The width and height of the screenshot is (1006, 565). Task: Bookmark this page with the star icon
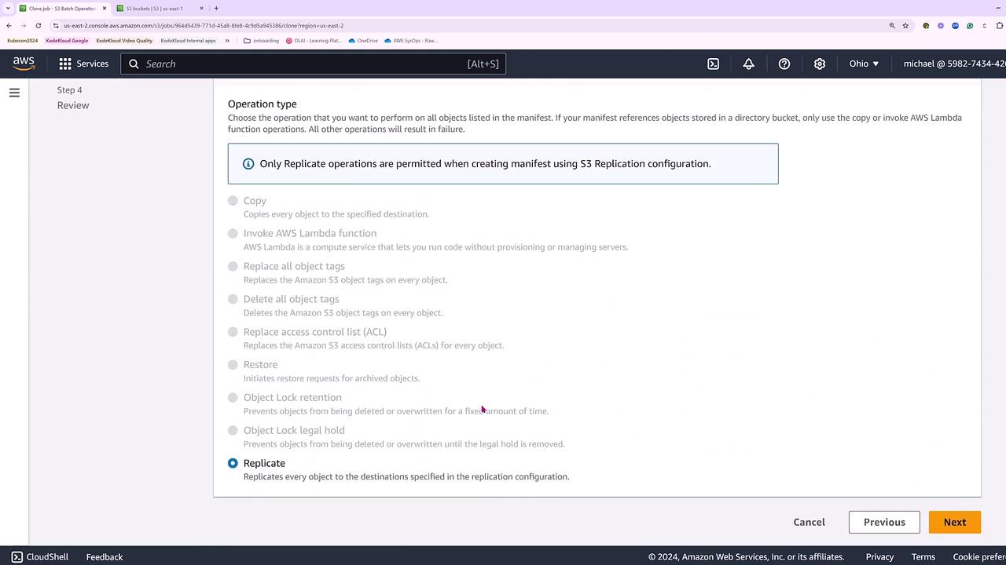tap(905, 25)
